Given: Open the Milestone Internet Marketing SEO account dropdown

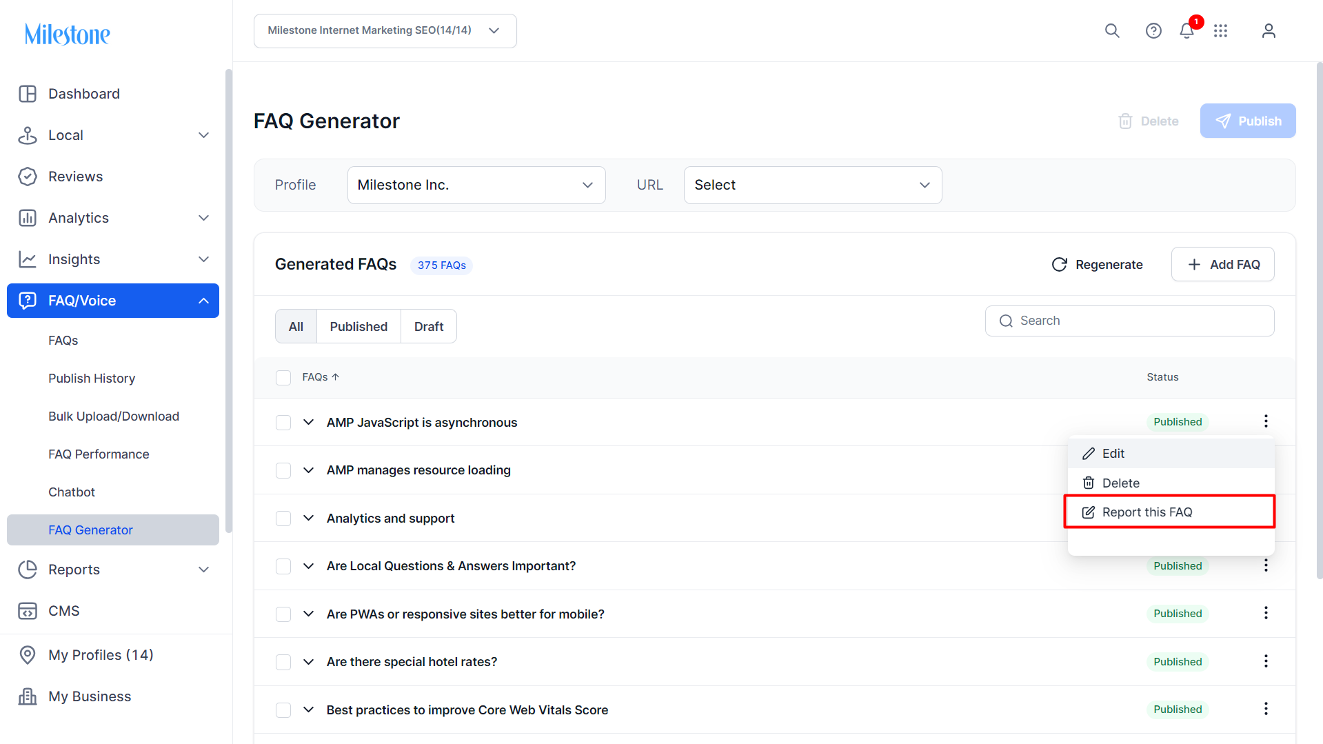Looking at the screenshot, I should [385, 31].
